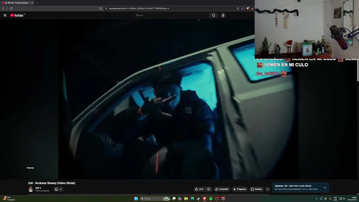The height and width of the screenshot is (202, 359).
Task: Click the youtube.com URL in address bar
Action: [x=139, y=8]
